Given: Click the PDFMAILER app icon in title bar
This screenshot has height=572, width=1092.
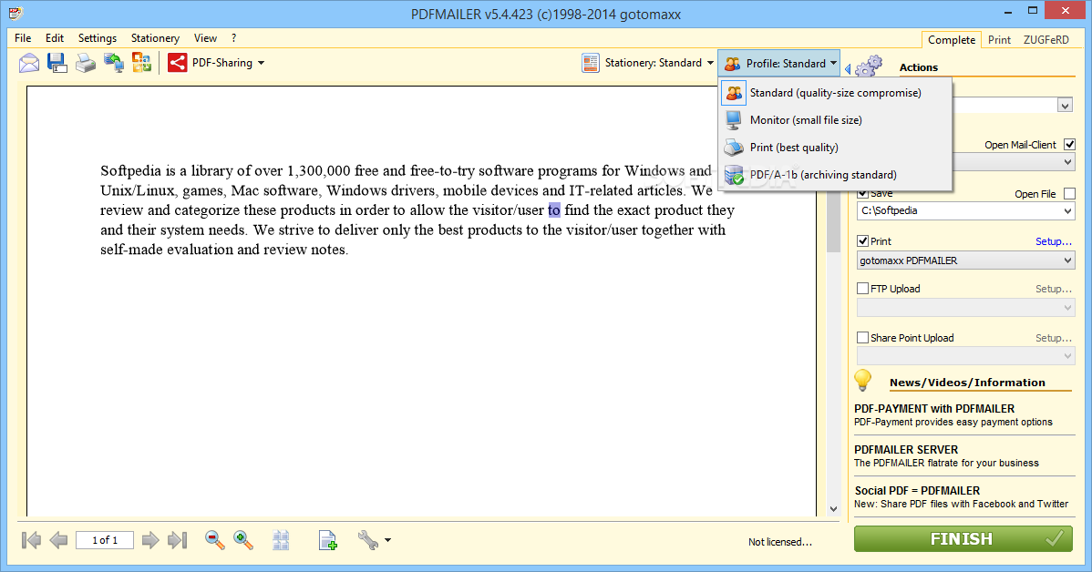Looking at the screenshot, I should coord(16,14).
